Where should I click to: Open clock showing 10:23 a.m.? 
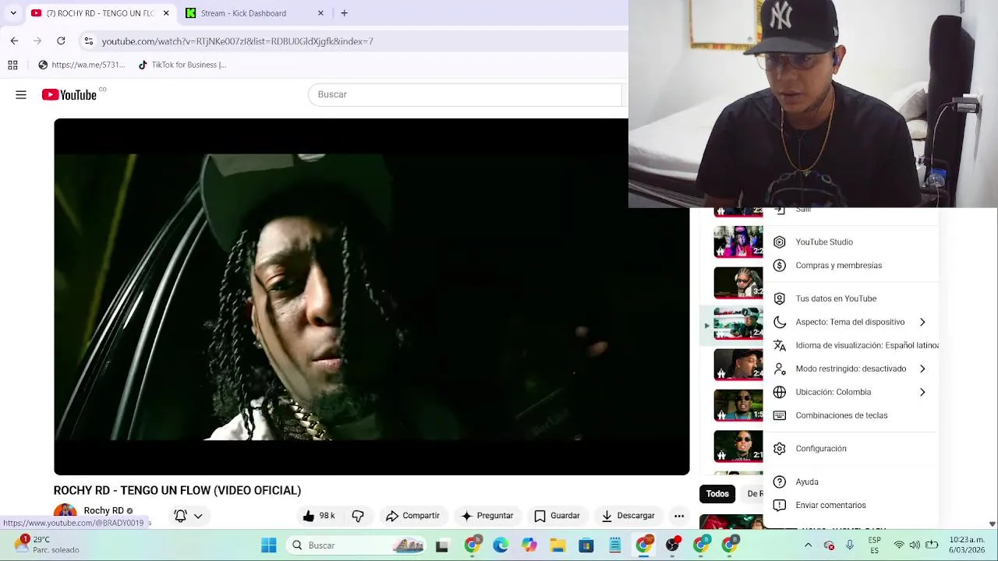point(967,545)
